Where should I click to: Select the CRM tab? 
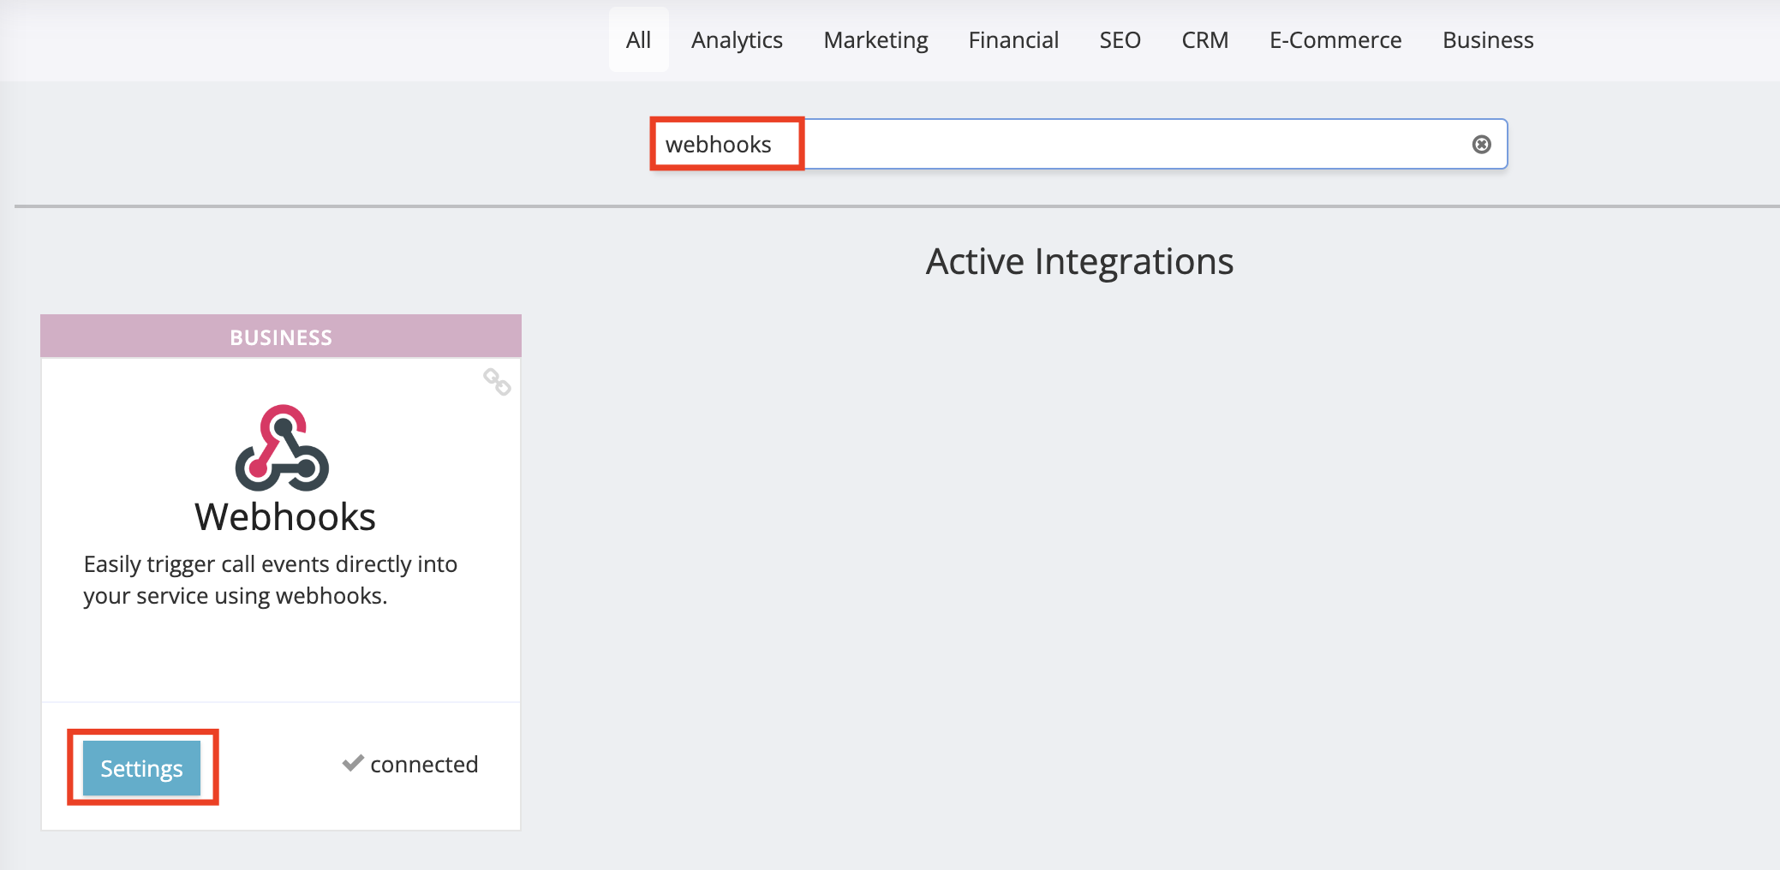point(1204,40)
